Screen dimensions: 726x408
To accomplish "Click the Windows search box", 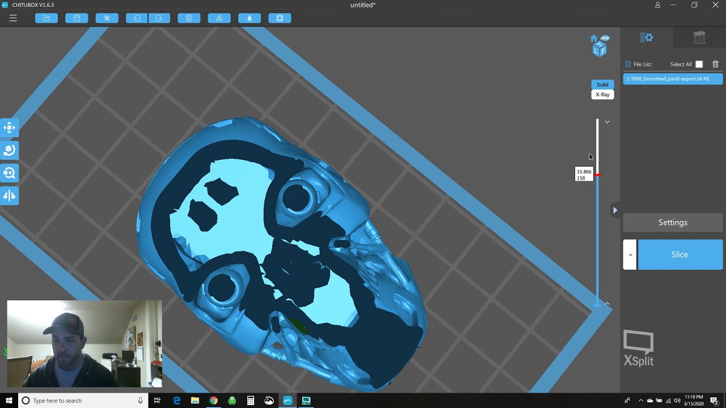I will tap(83, 401).
